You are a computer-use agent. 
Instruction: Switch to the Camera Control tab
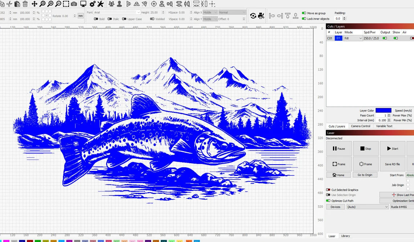(x=361, y=126)
